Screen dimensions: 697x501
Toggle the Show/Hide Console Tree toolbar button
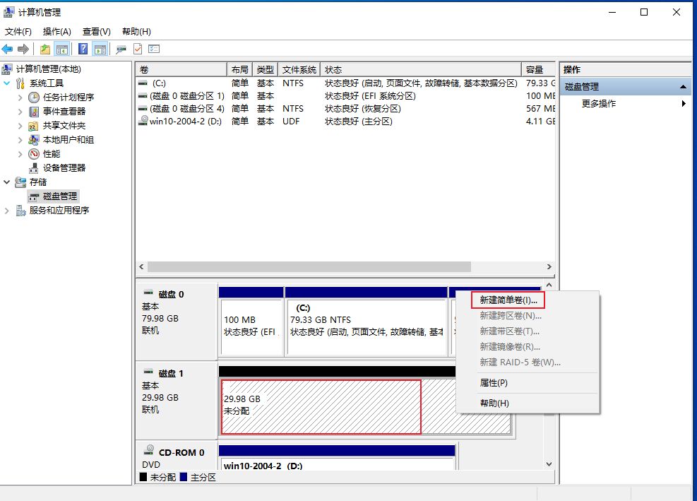click(x=62, y=49)
